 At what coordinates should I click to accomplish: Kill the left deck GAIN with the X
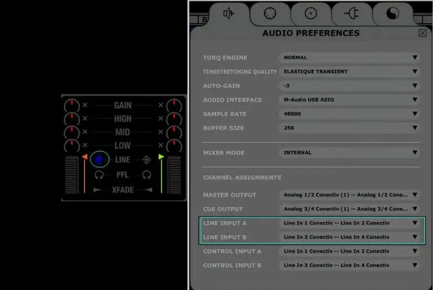[x=84, y=105]
